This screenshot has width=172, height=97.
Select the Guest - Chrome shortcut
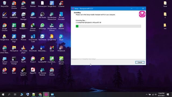[x=52, y=72]
